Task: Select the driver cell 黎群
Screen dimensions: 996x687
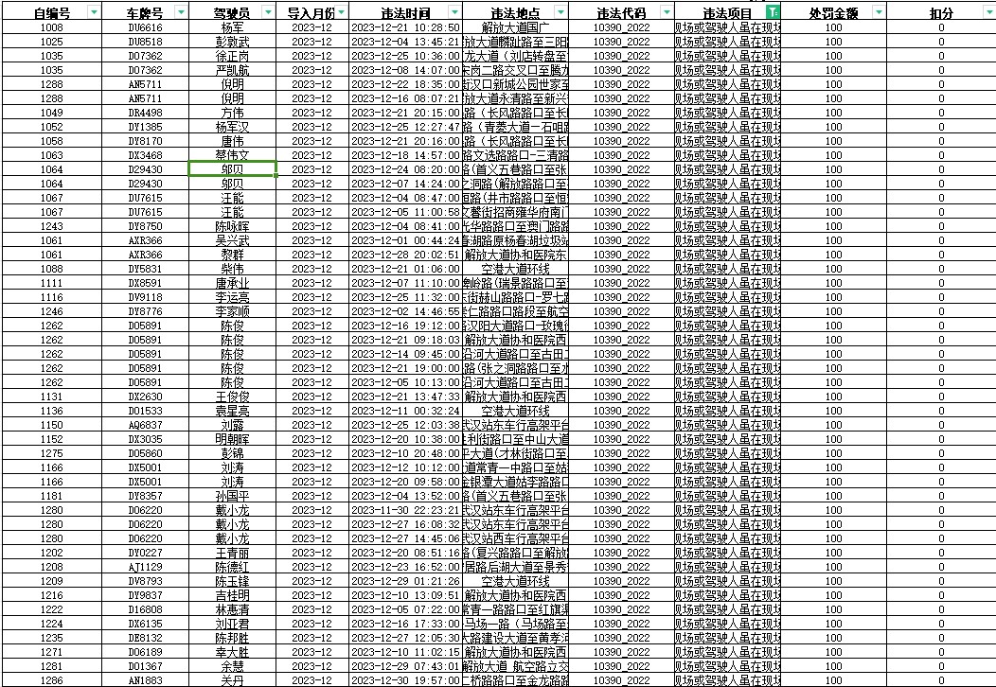Action: pos(233,255)
